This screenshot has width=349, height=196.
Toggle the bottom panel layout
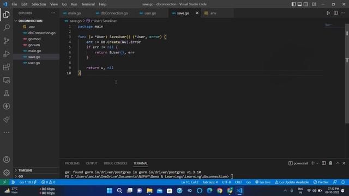(299, 4)
